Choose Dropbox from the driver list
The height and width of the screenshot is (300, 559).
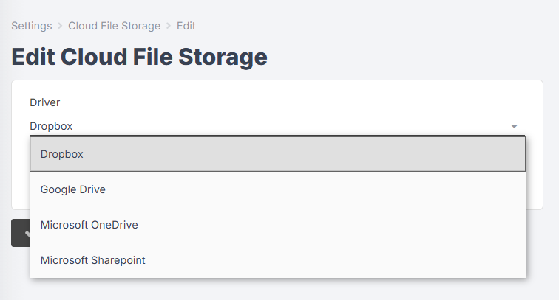click(x=277, y=154)
